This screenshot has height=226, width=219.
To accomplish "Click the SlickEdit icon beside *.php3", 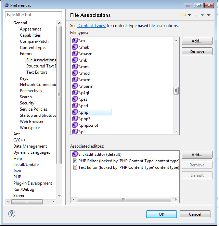I will [x=75, y=118].
